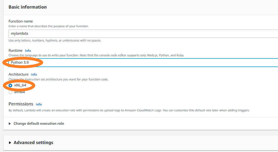Click the Runtime field label
Viewport: 278px width, 152px height.
[16, 51]
